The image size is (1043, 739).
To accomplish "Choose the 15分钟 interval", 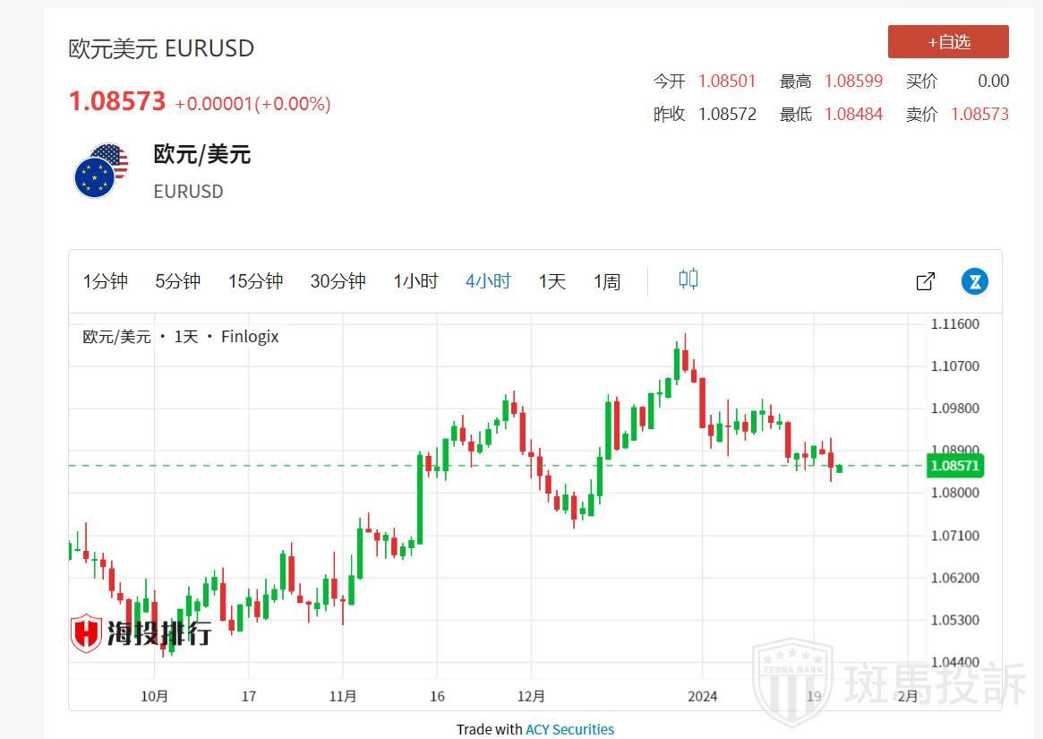I will 255,281.
